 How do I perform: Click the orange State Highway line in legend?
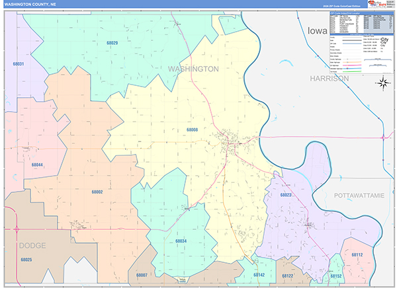(x=352, y=62)
